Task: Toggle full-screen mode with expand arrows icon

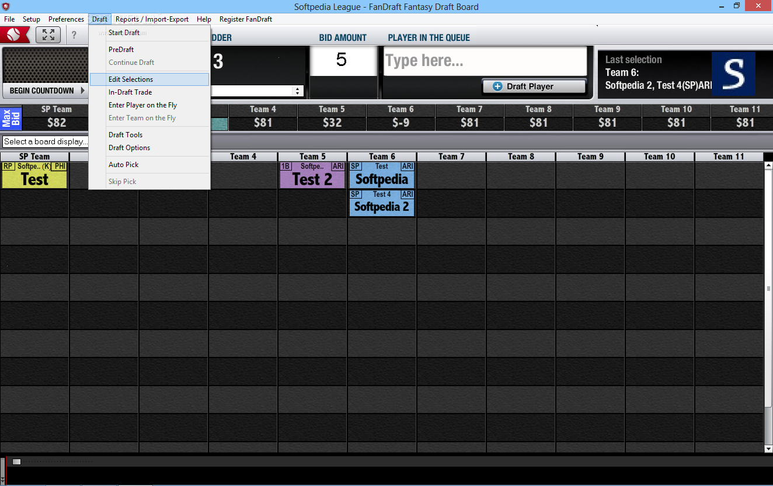Action: (x=48, y=35)
